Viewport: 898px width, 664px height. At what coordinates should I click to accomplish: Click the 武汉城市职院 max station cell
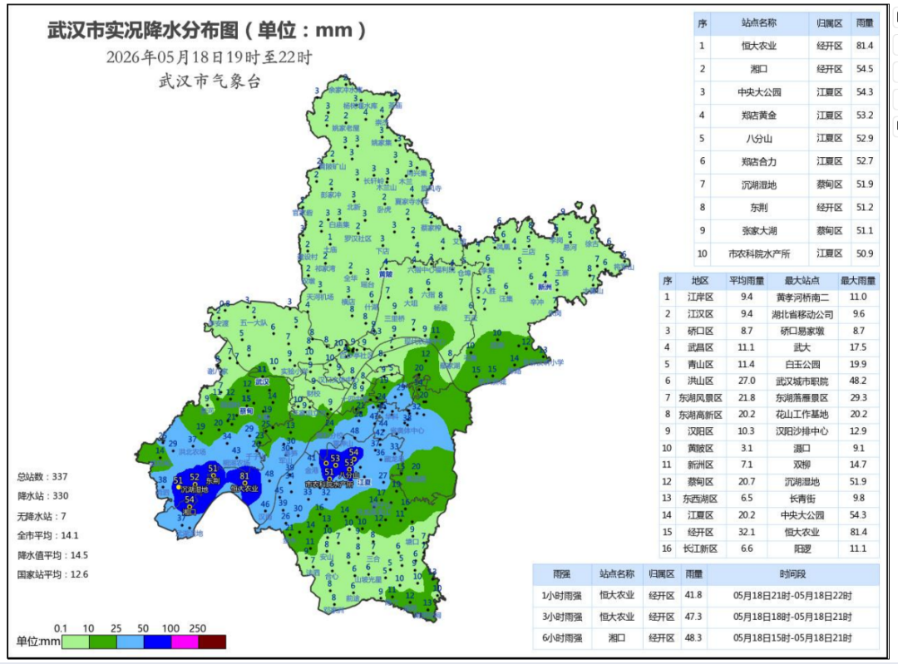802,381
